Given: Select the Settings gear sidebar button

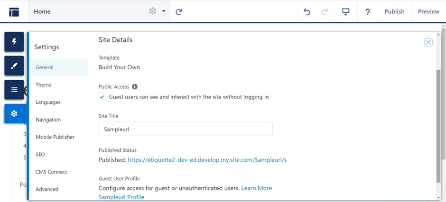Looking at the screenshot, I should tap(15, 114).
